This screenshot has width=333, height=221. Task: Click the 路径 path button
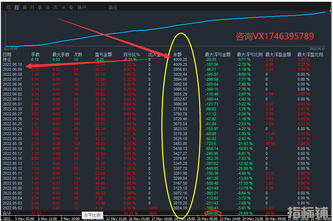(x=113, y=7)
